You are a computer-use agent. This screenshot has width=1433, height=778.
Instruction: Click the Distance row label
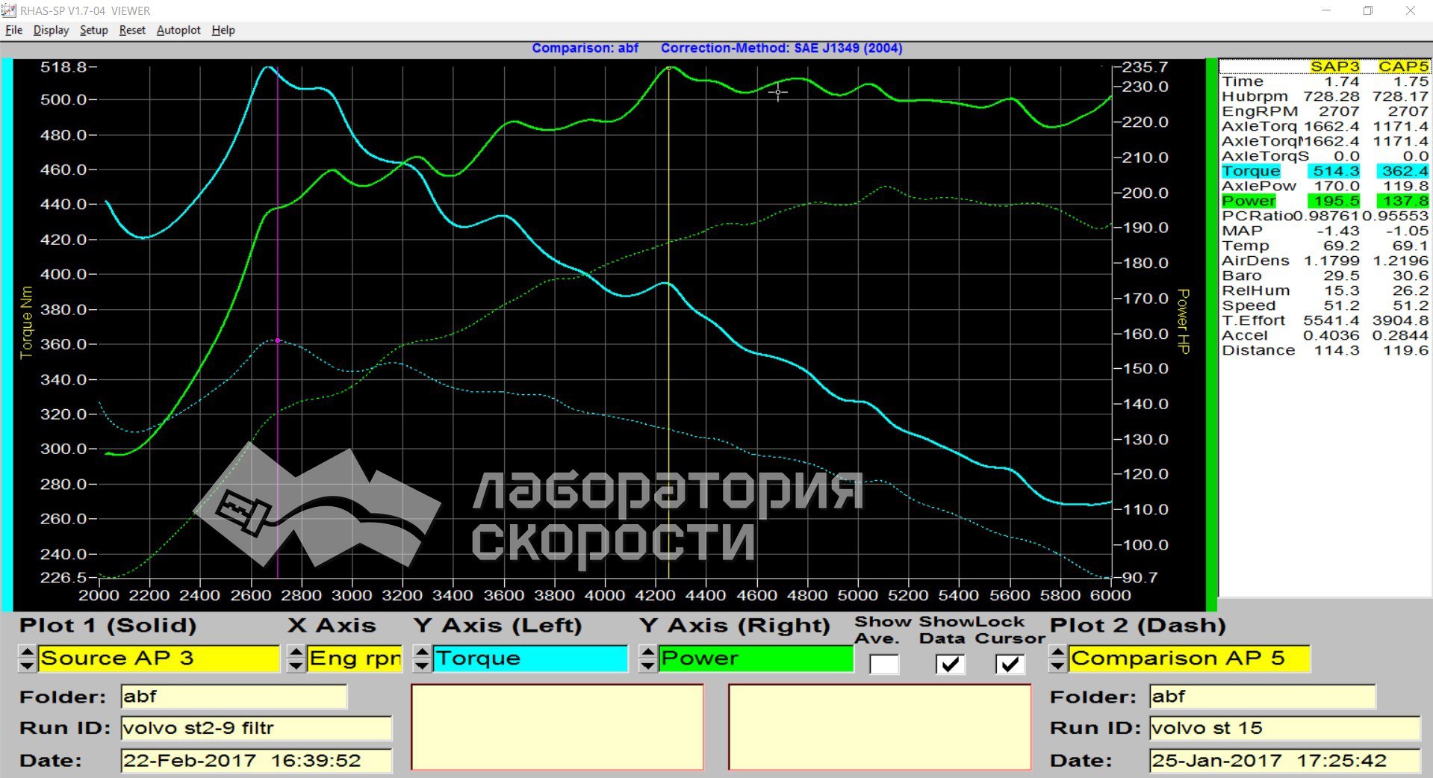pos(1258,350)
